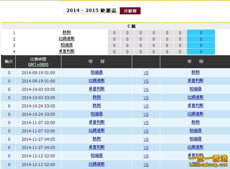The height and width of the screenshot is (169, 230).
Task: Open home team 比錫達斯 in 11-07 match
Action: point(97,130)
